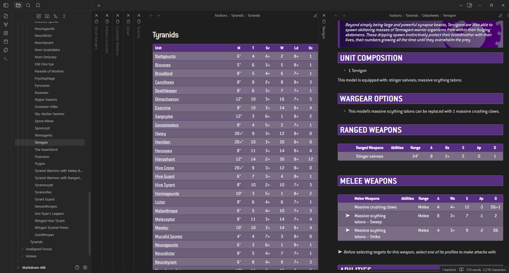The image size is (509, 273).
Task: Navigate back in Tervigon note pane
Action: coord(336,16)
